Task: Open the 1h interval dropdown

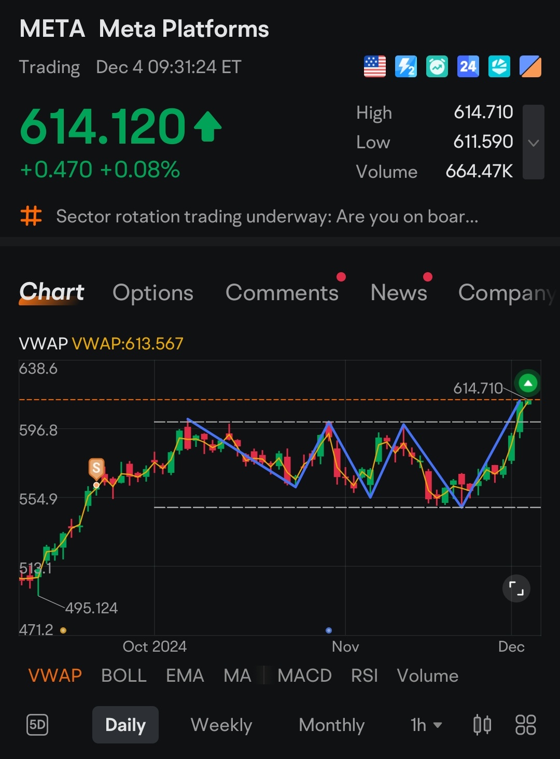Action: pyautogui.click(x=426, y=725)
